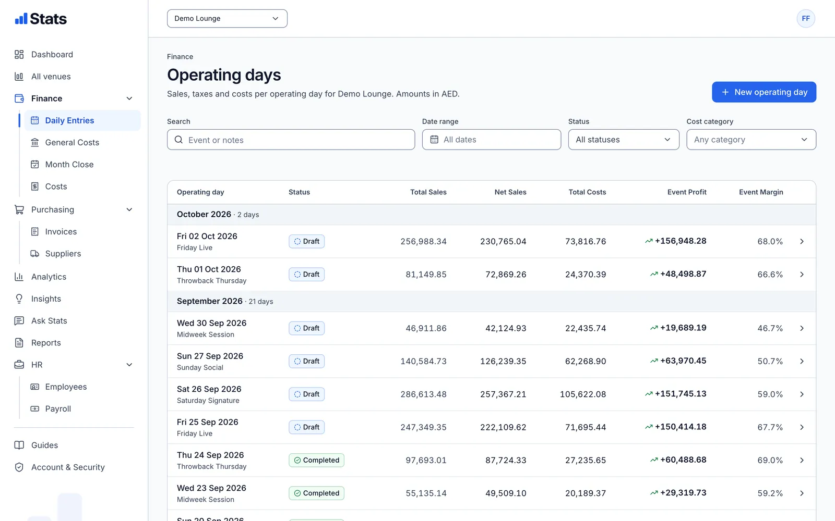Collapse the Purchasing section chevron
835x521 pixels.
pos(129,209)
